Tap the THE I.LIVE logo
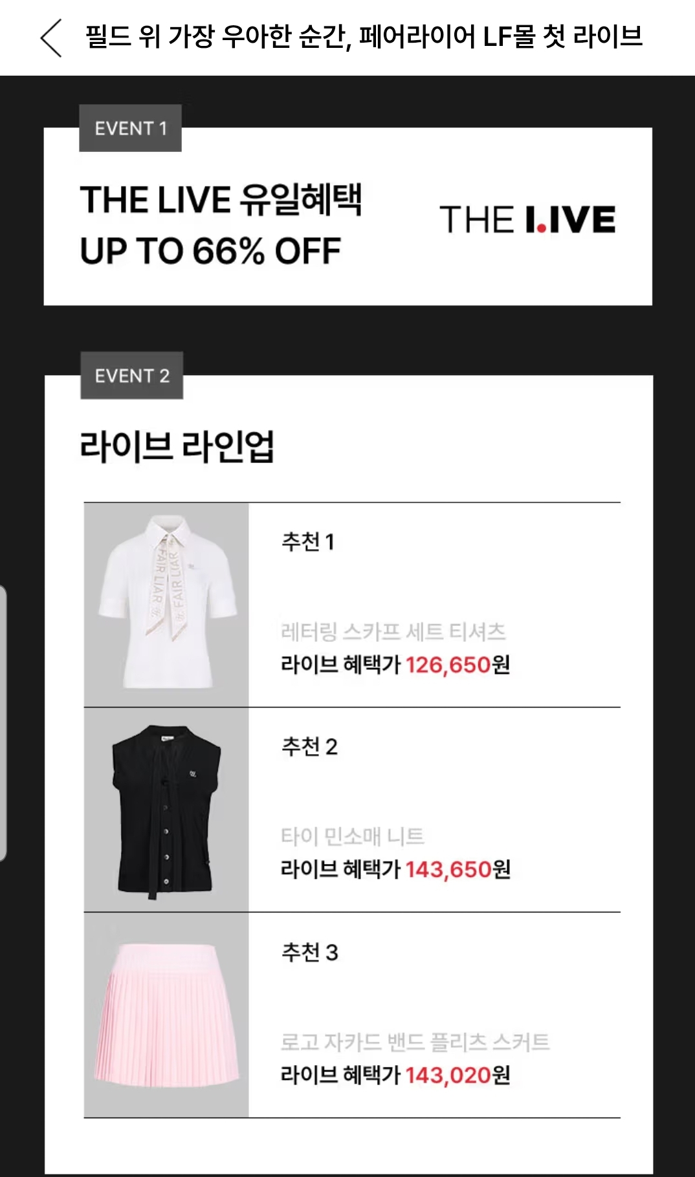 (x=527, y=219)
